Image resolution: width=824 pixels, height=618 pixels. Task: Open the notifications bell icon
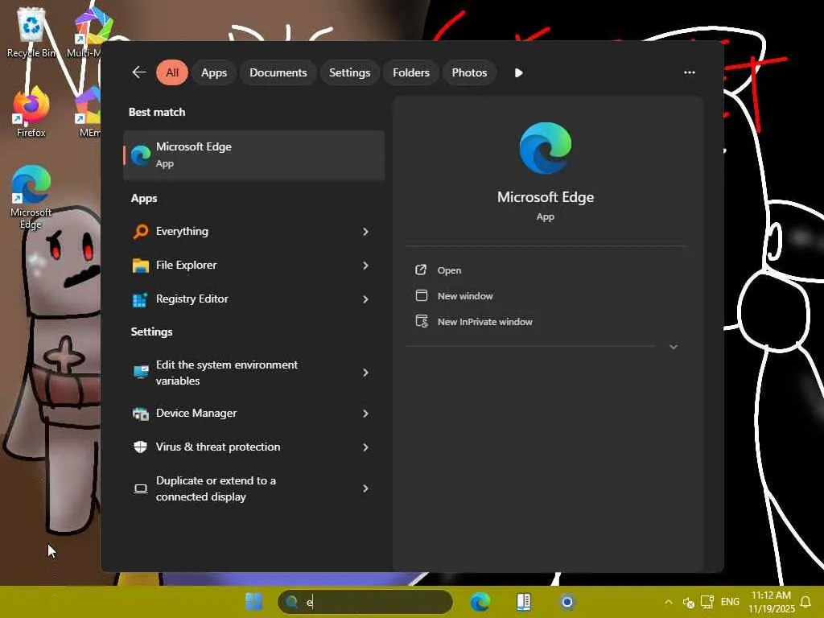[805, 602]
